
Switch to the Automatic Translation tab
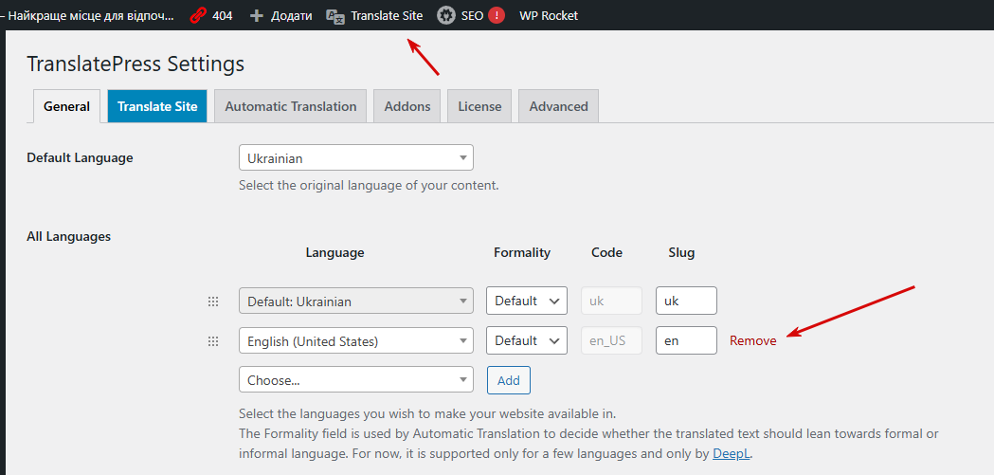coord(290,106)
